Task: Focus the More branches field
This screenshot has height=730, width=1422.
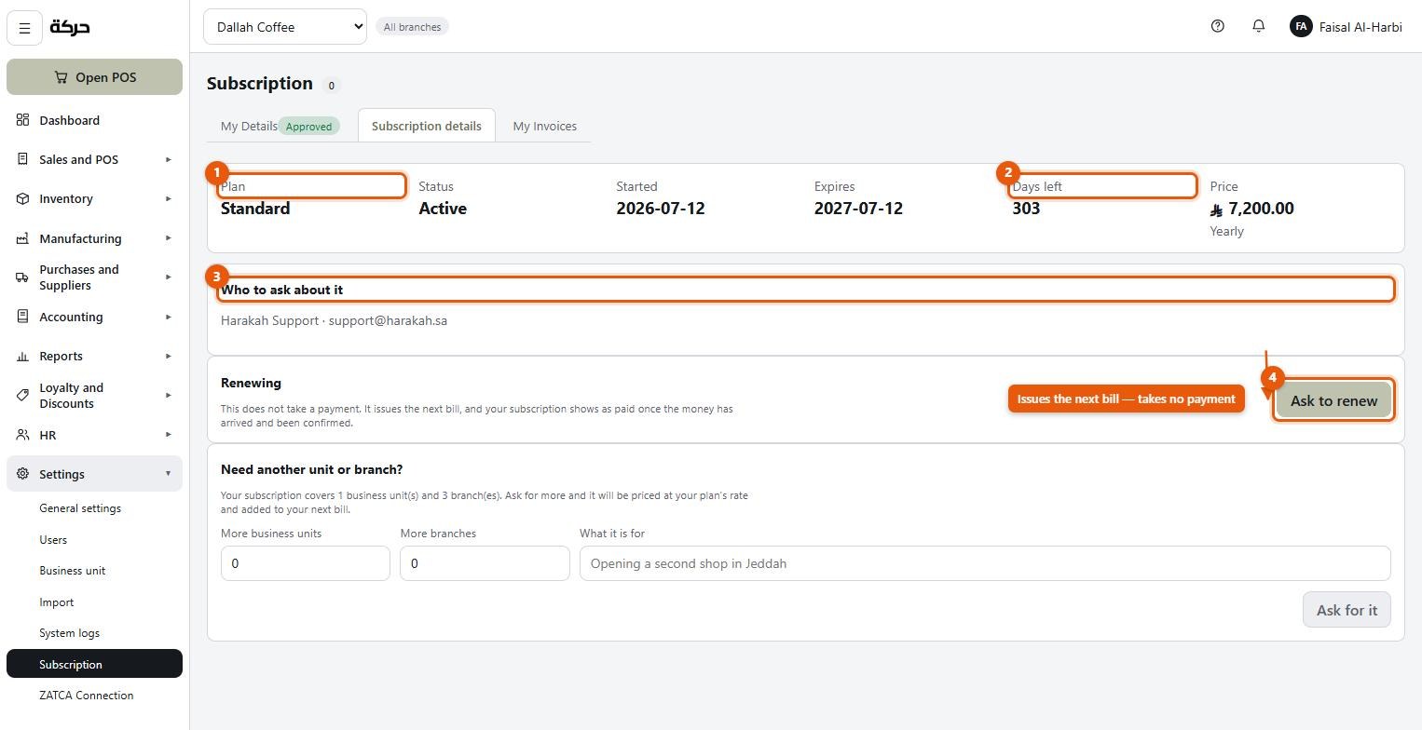Action: pos(485,563)
